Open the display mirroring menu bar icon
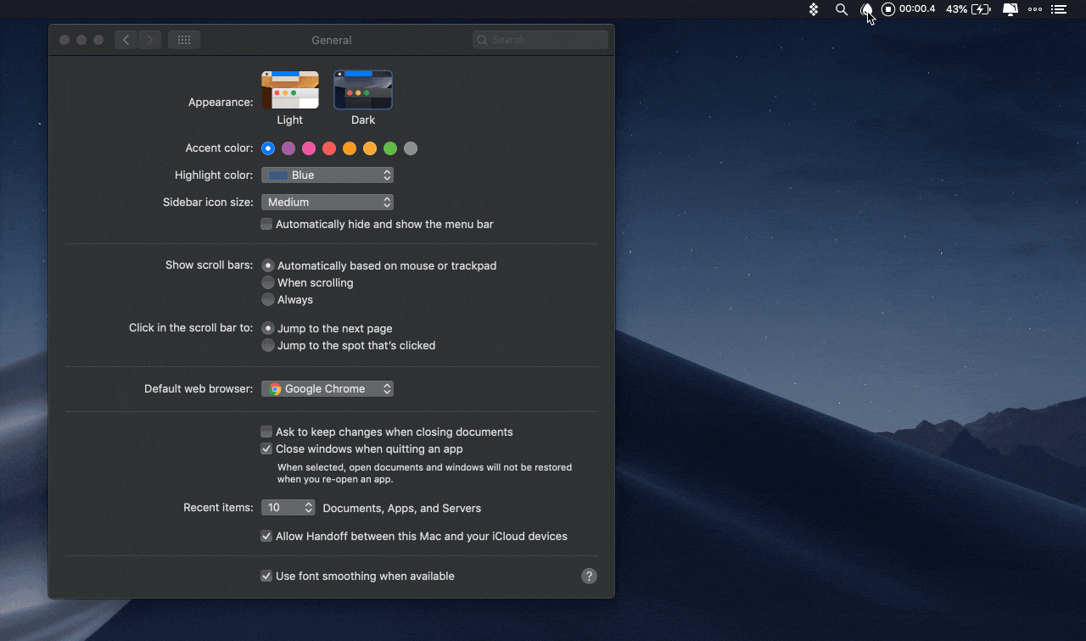The height and width of the screenshot is (641, 1086). tap(1010, 9)
